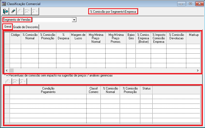Image resolution: width=205 pixels, height=128 pixels.
Task: Click % Comissão Normal header in upper grid
Action: coord(30,38)
